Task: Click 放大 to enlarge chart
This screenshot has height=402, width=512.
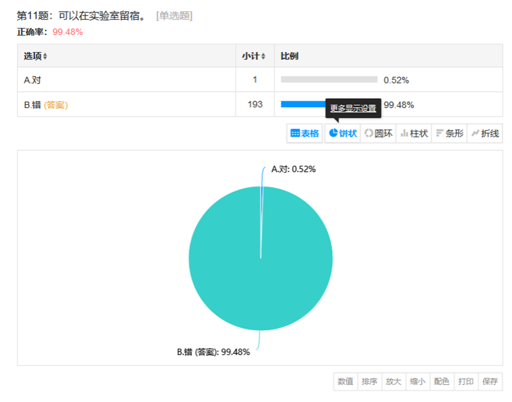Action: tap(393, 381)
